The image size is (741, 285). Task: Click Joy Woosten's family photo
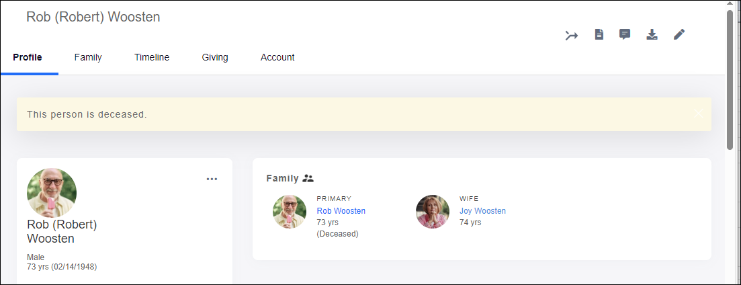(433, 212)
